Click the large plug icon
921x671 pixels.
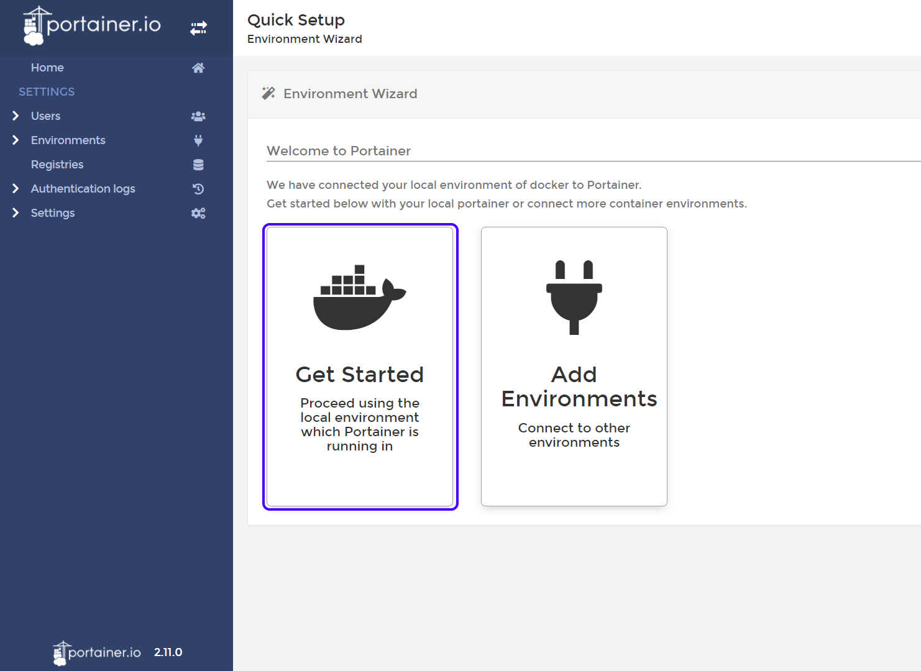[574, 297]
